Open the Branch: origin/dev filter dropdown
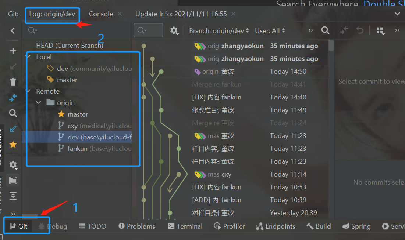Image resolution: width=405 pixels, height=240 pixels. [x=219, y=31]
